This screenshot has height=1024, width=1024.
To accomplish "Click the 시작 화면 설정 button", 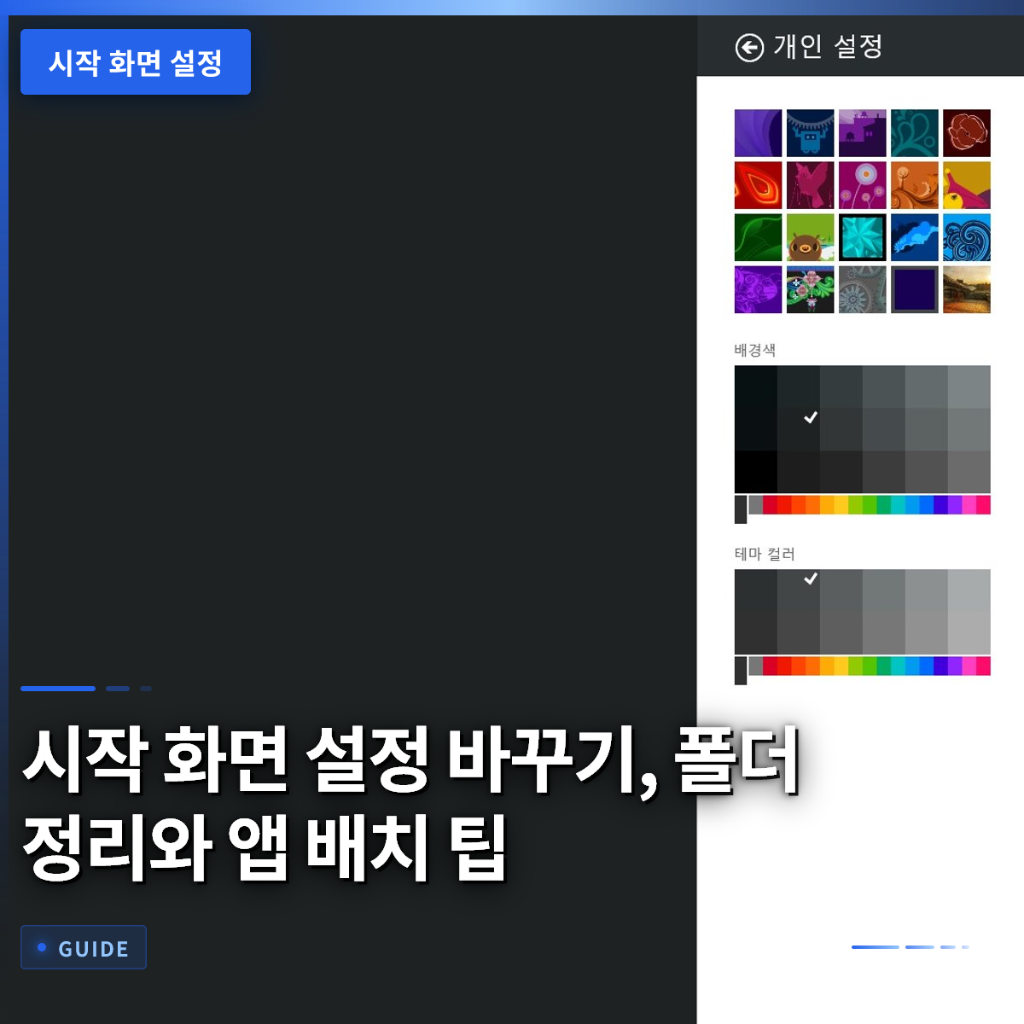I will 136,62.
